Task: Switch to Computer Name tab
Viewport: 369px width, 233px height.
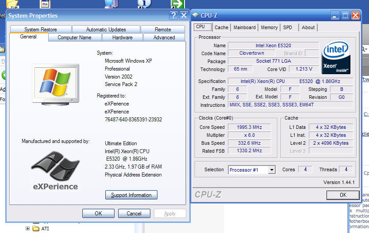Action: [x=75, y=38]
